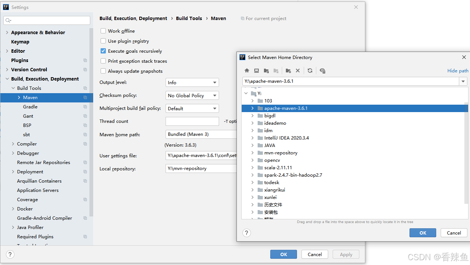
Task: Open Remote Jar Repositories page
Action: 43,162
